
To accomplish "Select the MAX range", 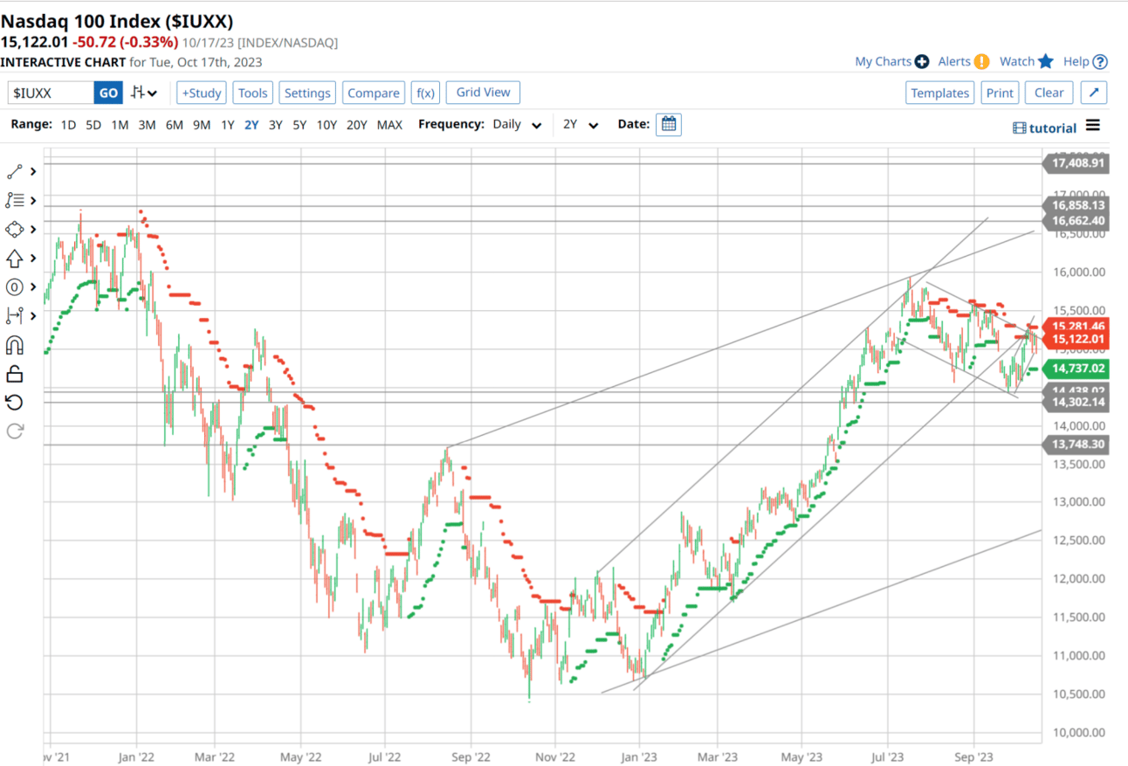I will coord(389,125).
